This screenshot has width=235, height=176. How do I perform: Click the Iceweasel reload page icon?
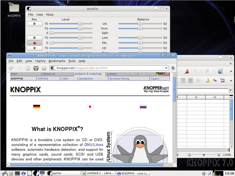(x=28, y=68)
